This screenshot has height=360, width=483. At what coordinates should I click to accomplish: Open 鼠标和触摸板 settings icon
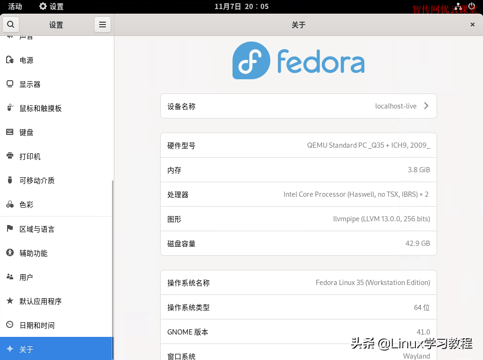click(9, 108)
